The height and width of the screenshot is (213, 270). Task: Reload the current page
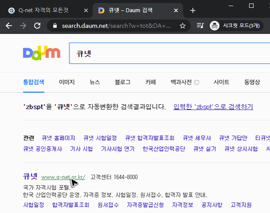tap(37, 26)
